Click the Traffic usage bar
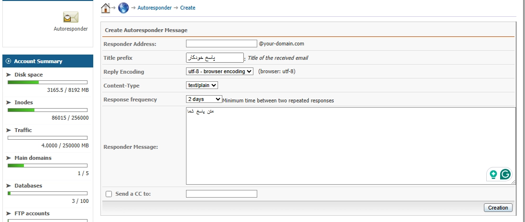 click(x=47, y=138)
